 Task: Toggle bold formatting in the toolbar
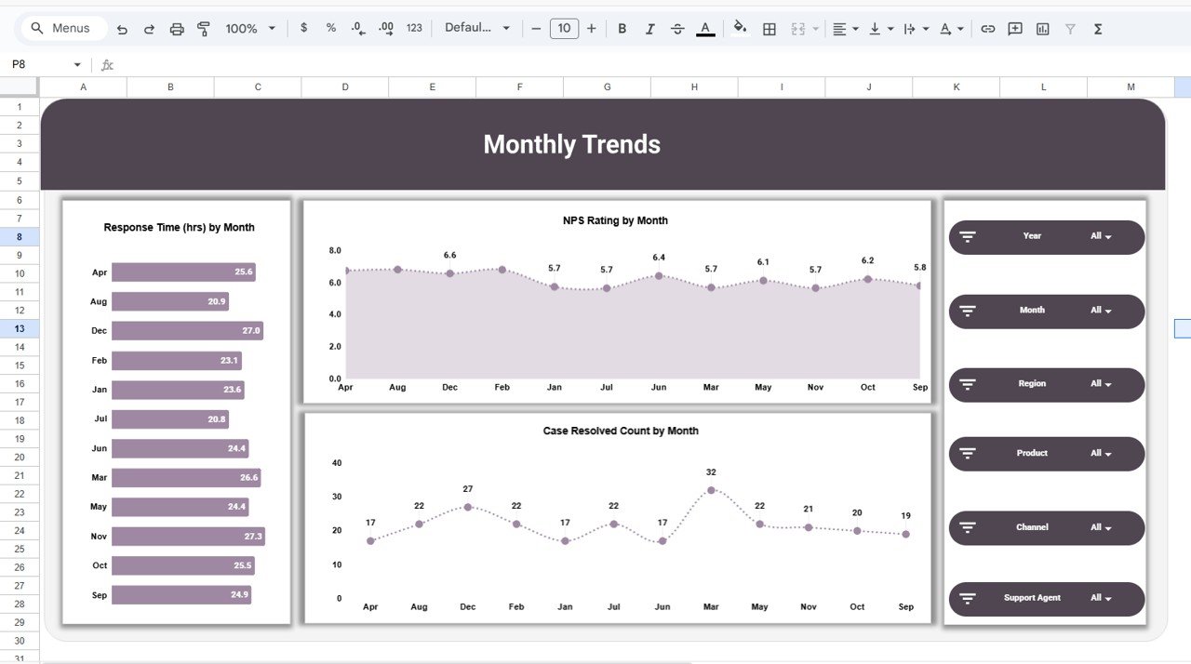click(622, 28)
